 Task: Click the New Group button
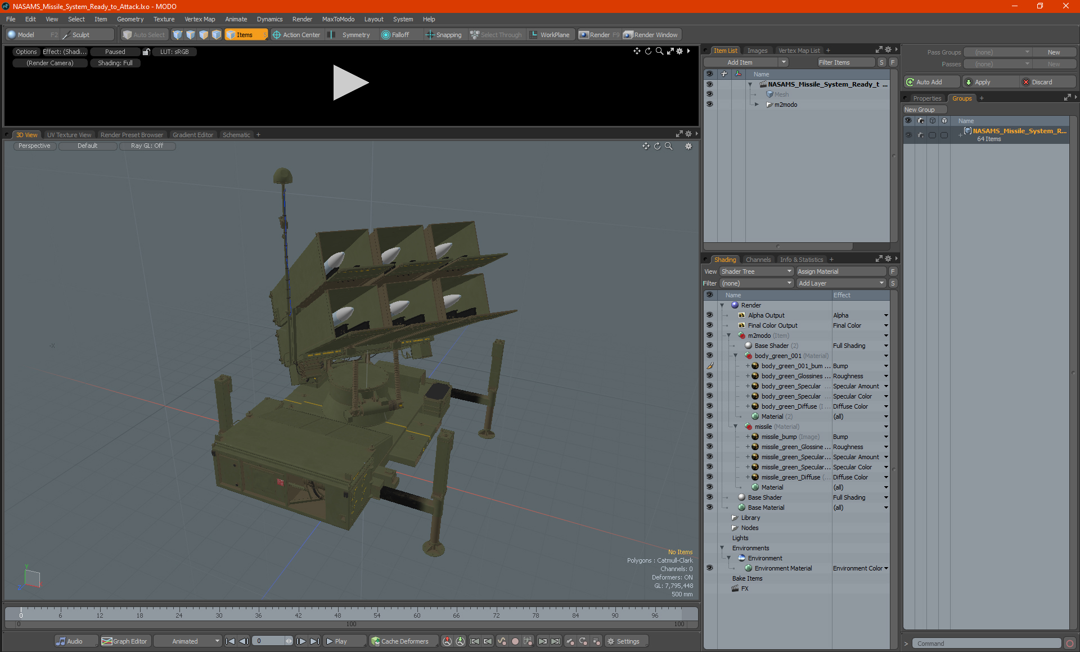(x=924, y=110)
